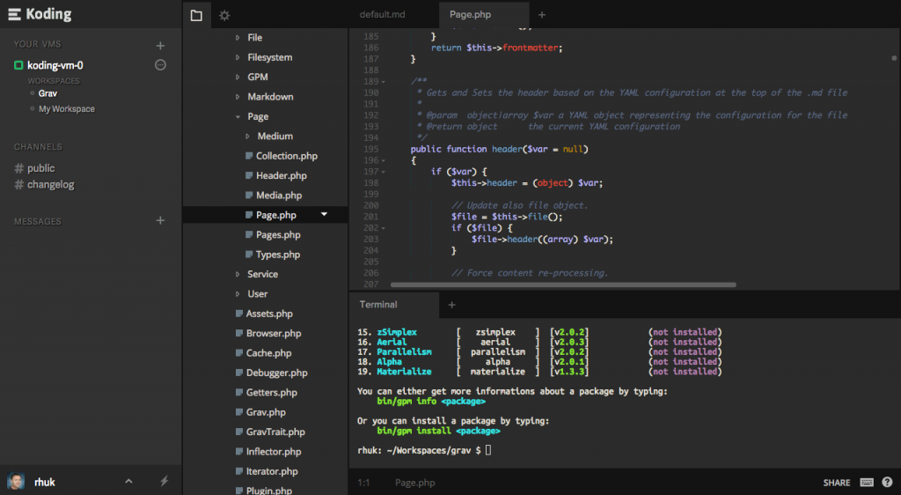Screen dimensions: 901x495
Task: Open the changelog channel
Action: click(x=50, y=185)
